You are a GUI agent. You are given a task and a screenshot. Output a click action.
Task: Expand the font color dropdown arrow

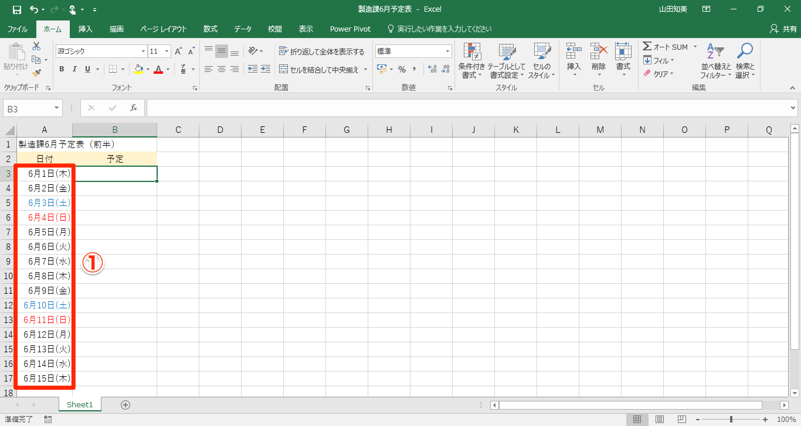[x=168, y=69]
